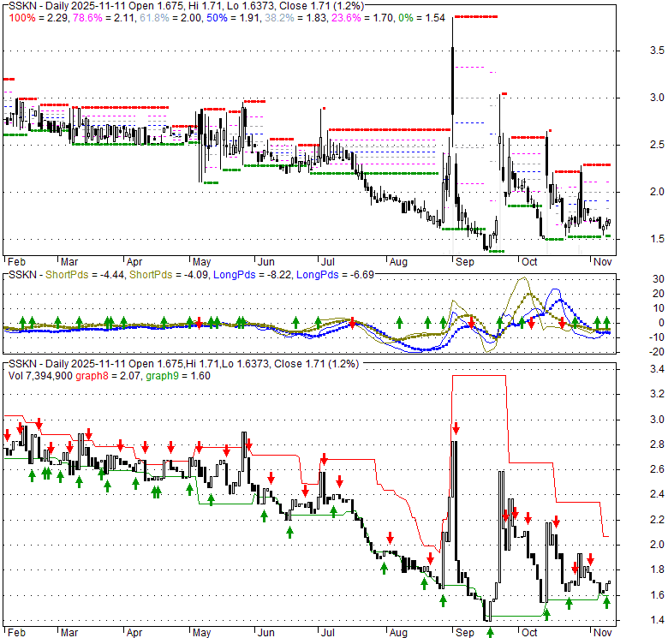
Task: Select the 2.2 value on bottom price axis
Action: click(657, 520)
